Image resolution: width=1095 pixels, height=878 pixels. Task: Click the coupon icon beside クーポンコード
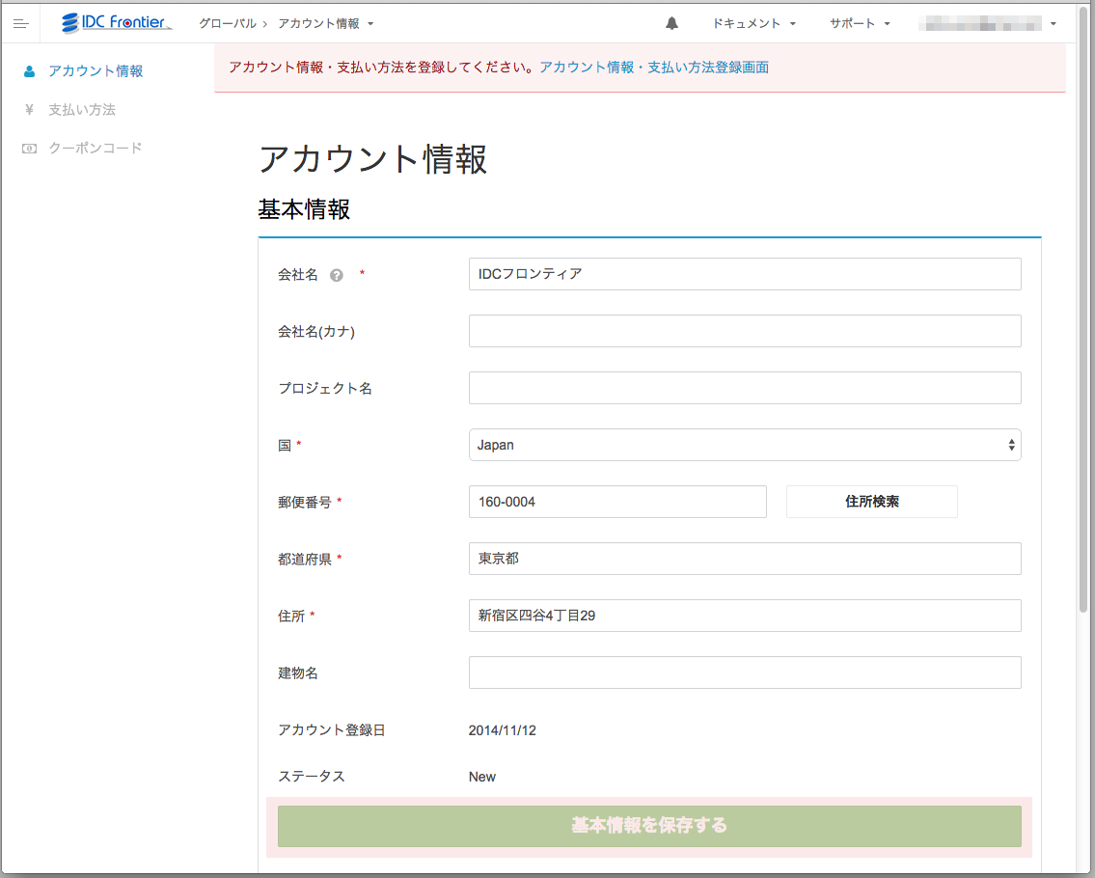pyautogui.click(x=29, y=148)
